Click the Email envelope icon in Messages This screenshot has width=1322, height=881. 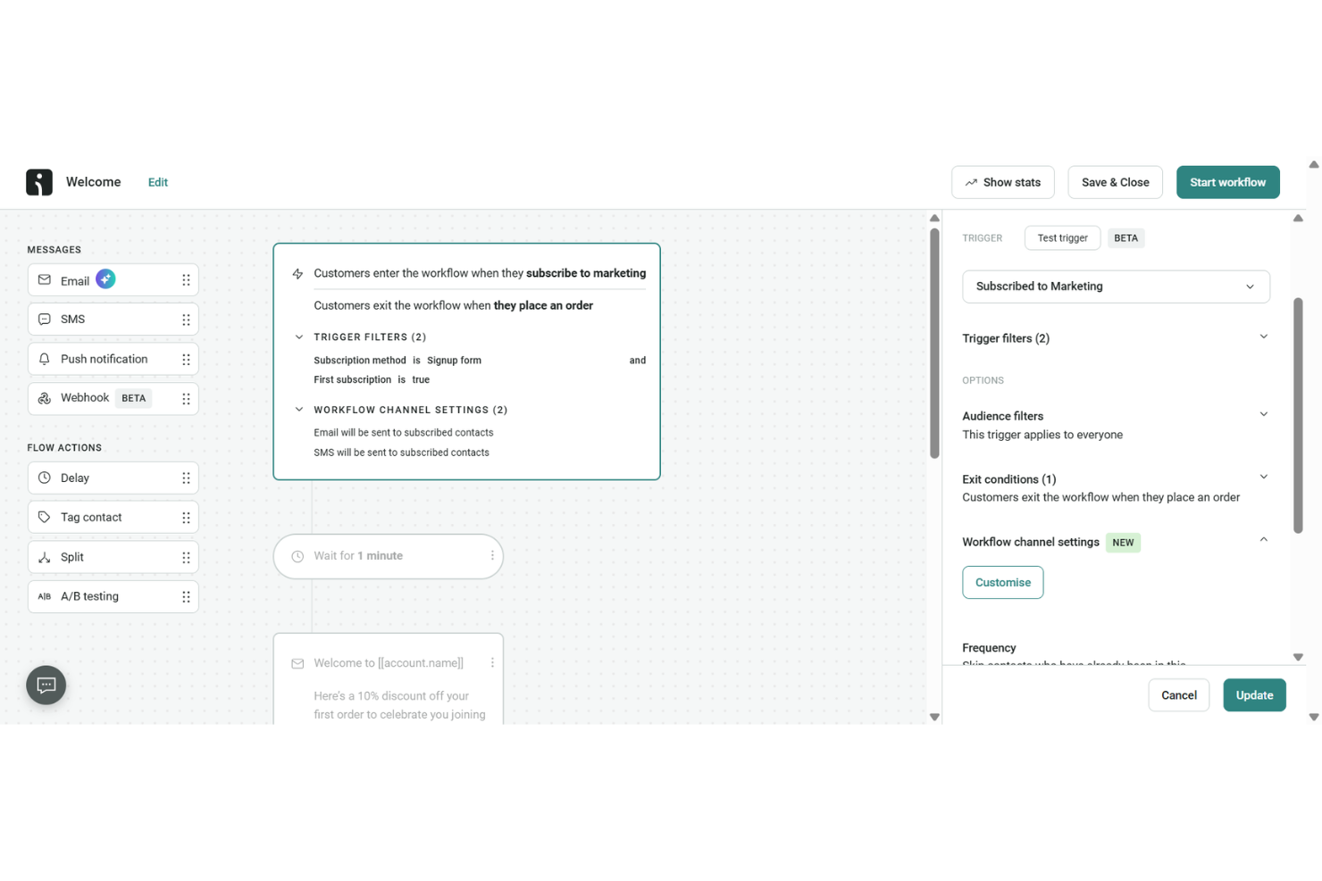click(x=45, y=280)
